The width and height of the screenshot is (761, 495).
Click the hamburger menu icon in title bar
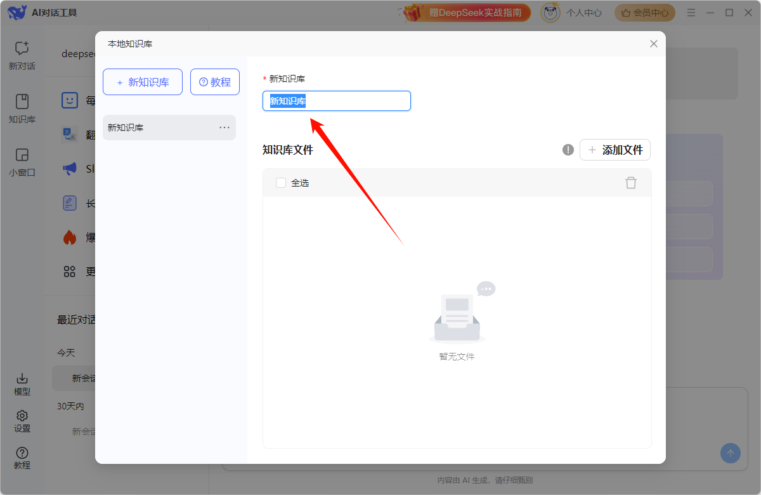(691, 13)
